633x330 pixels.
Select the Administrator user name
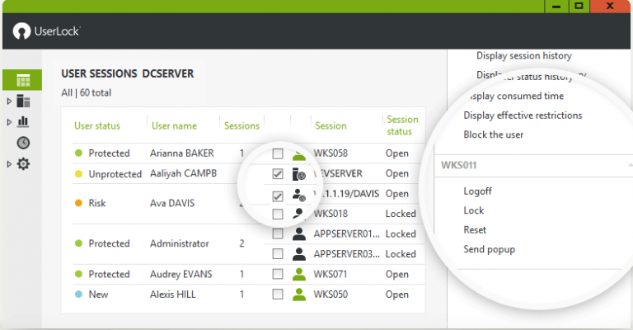click(180, 243)
